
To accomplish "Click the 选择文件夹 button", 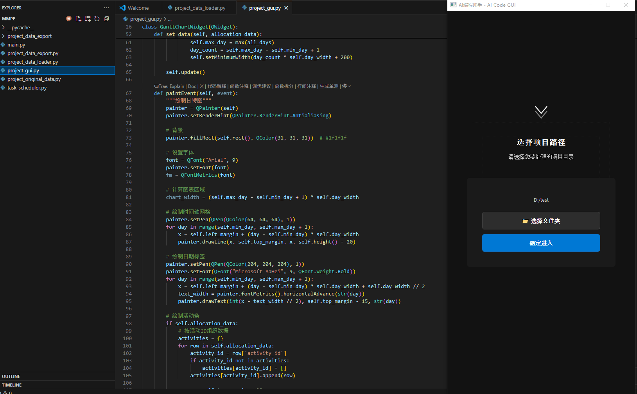I will coord(541,221).
